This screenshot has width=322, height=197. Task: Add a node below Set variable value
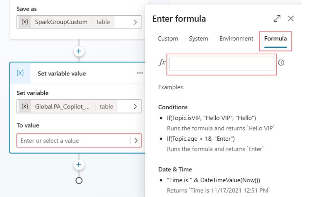coord(79,165)
